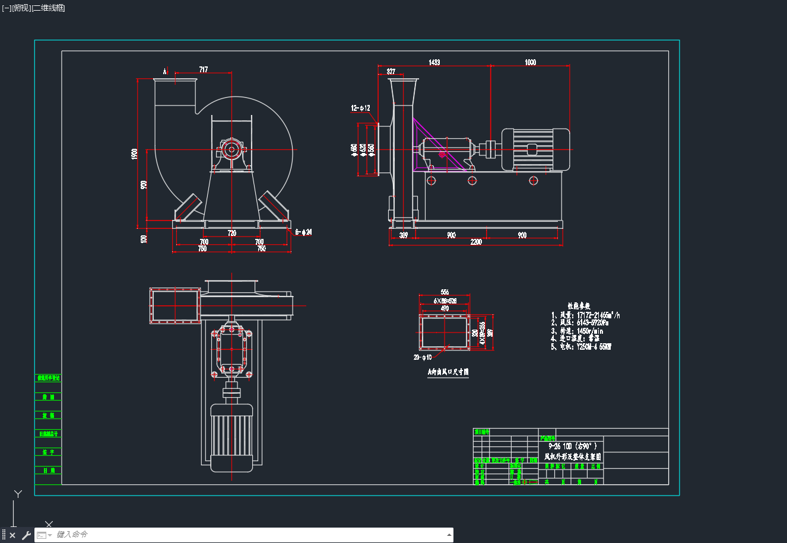Select the 风压 6143-5920Pa parameter line
This screenshot has width=787, height=543.
(580, 323)
